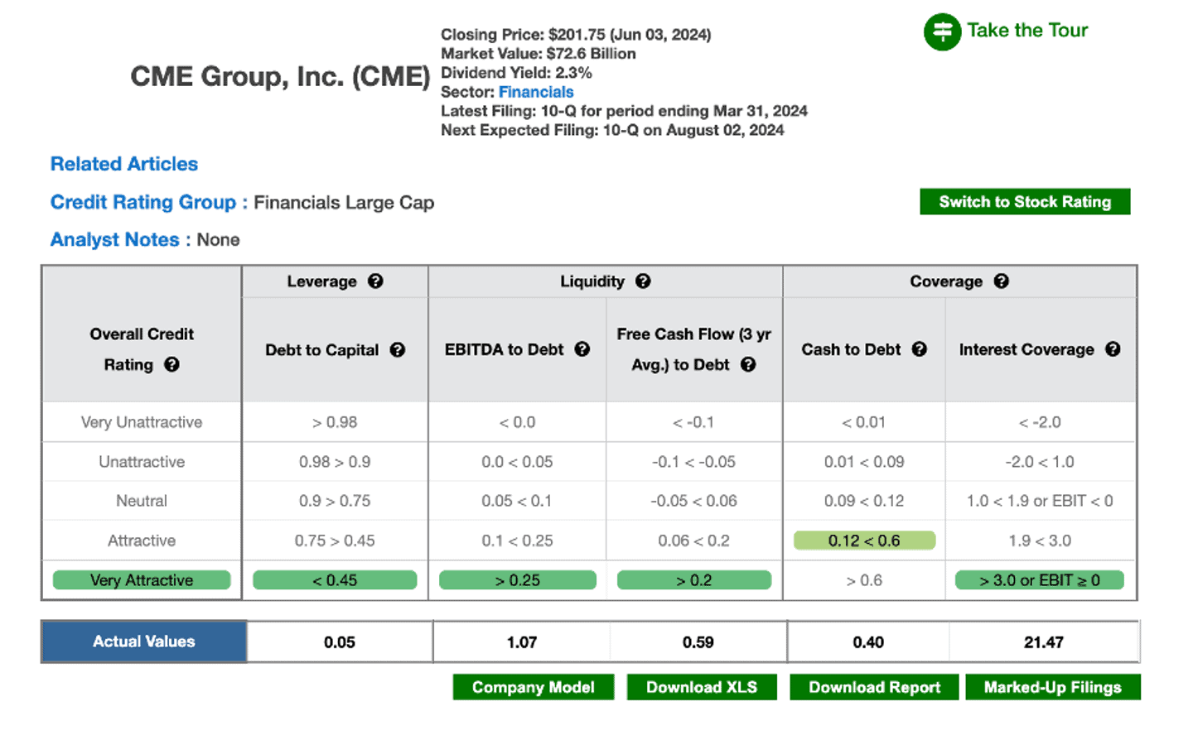Click the actual value 0.05
1193x740 pixels.
point(340,642)
